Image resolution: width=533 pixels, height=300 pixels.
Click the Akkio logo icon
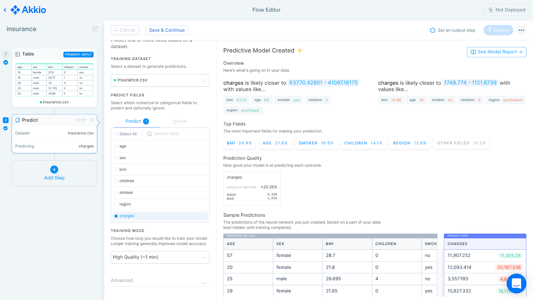pyautogui.click(x=16, y=10)
